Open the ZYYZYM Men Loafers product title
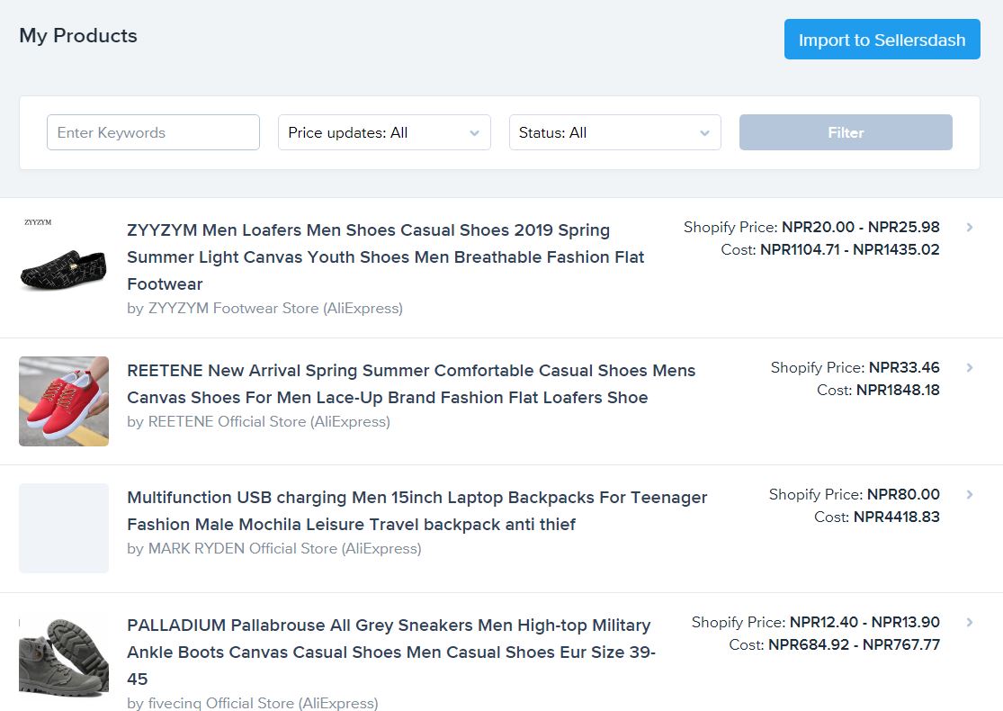This screenshot has width=1003, height=711. (385, 256)
